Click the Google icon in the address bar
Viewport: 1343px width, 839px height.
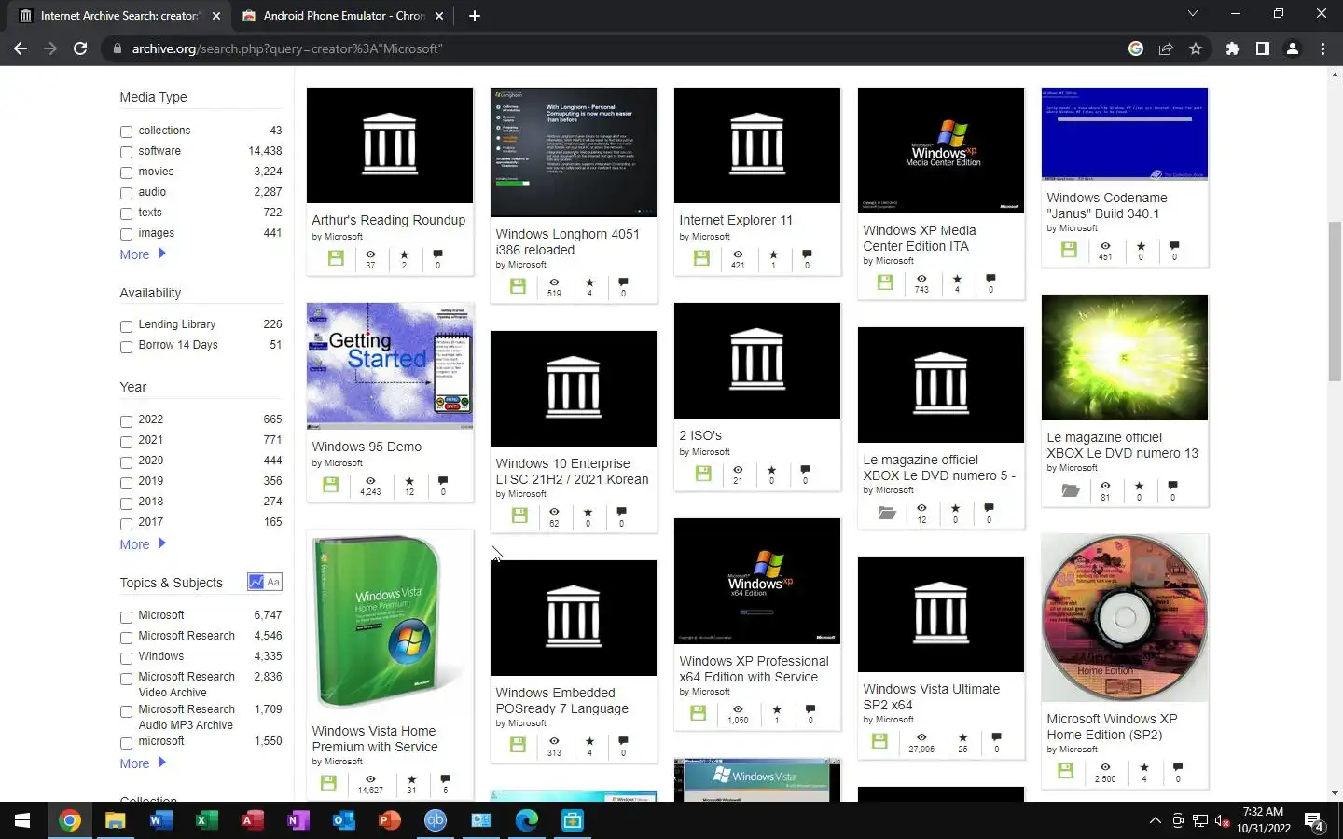pyautogui.click(x=1136, y=48)
